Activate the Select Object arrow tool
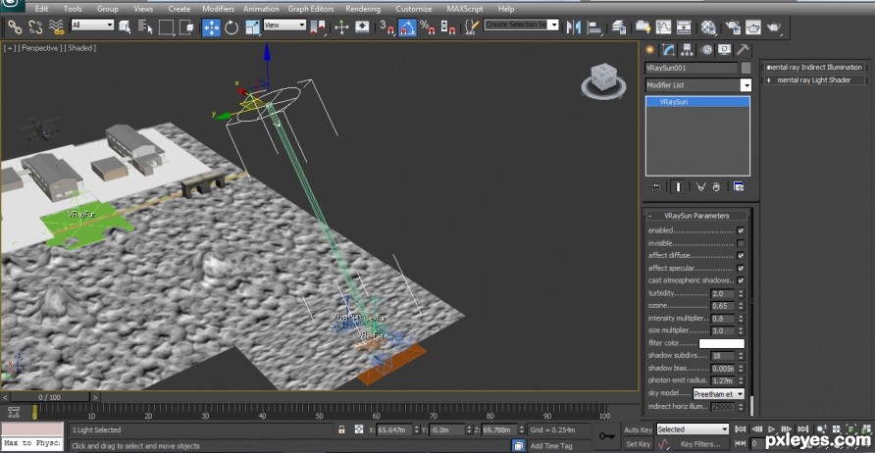 (125, 26)
